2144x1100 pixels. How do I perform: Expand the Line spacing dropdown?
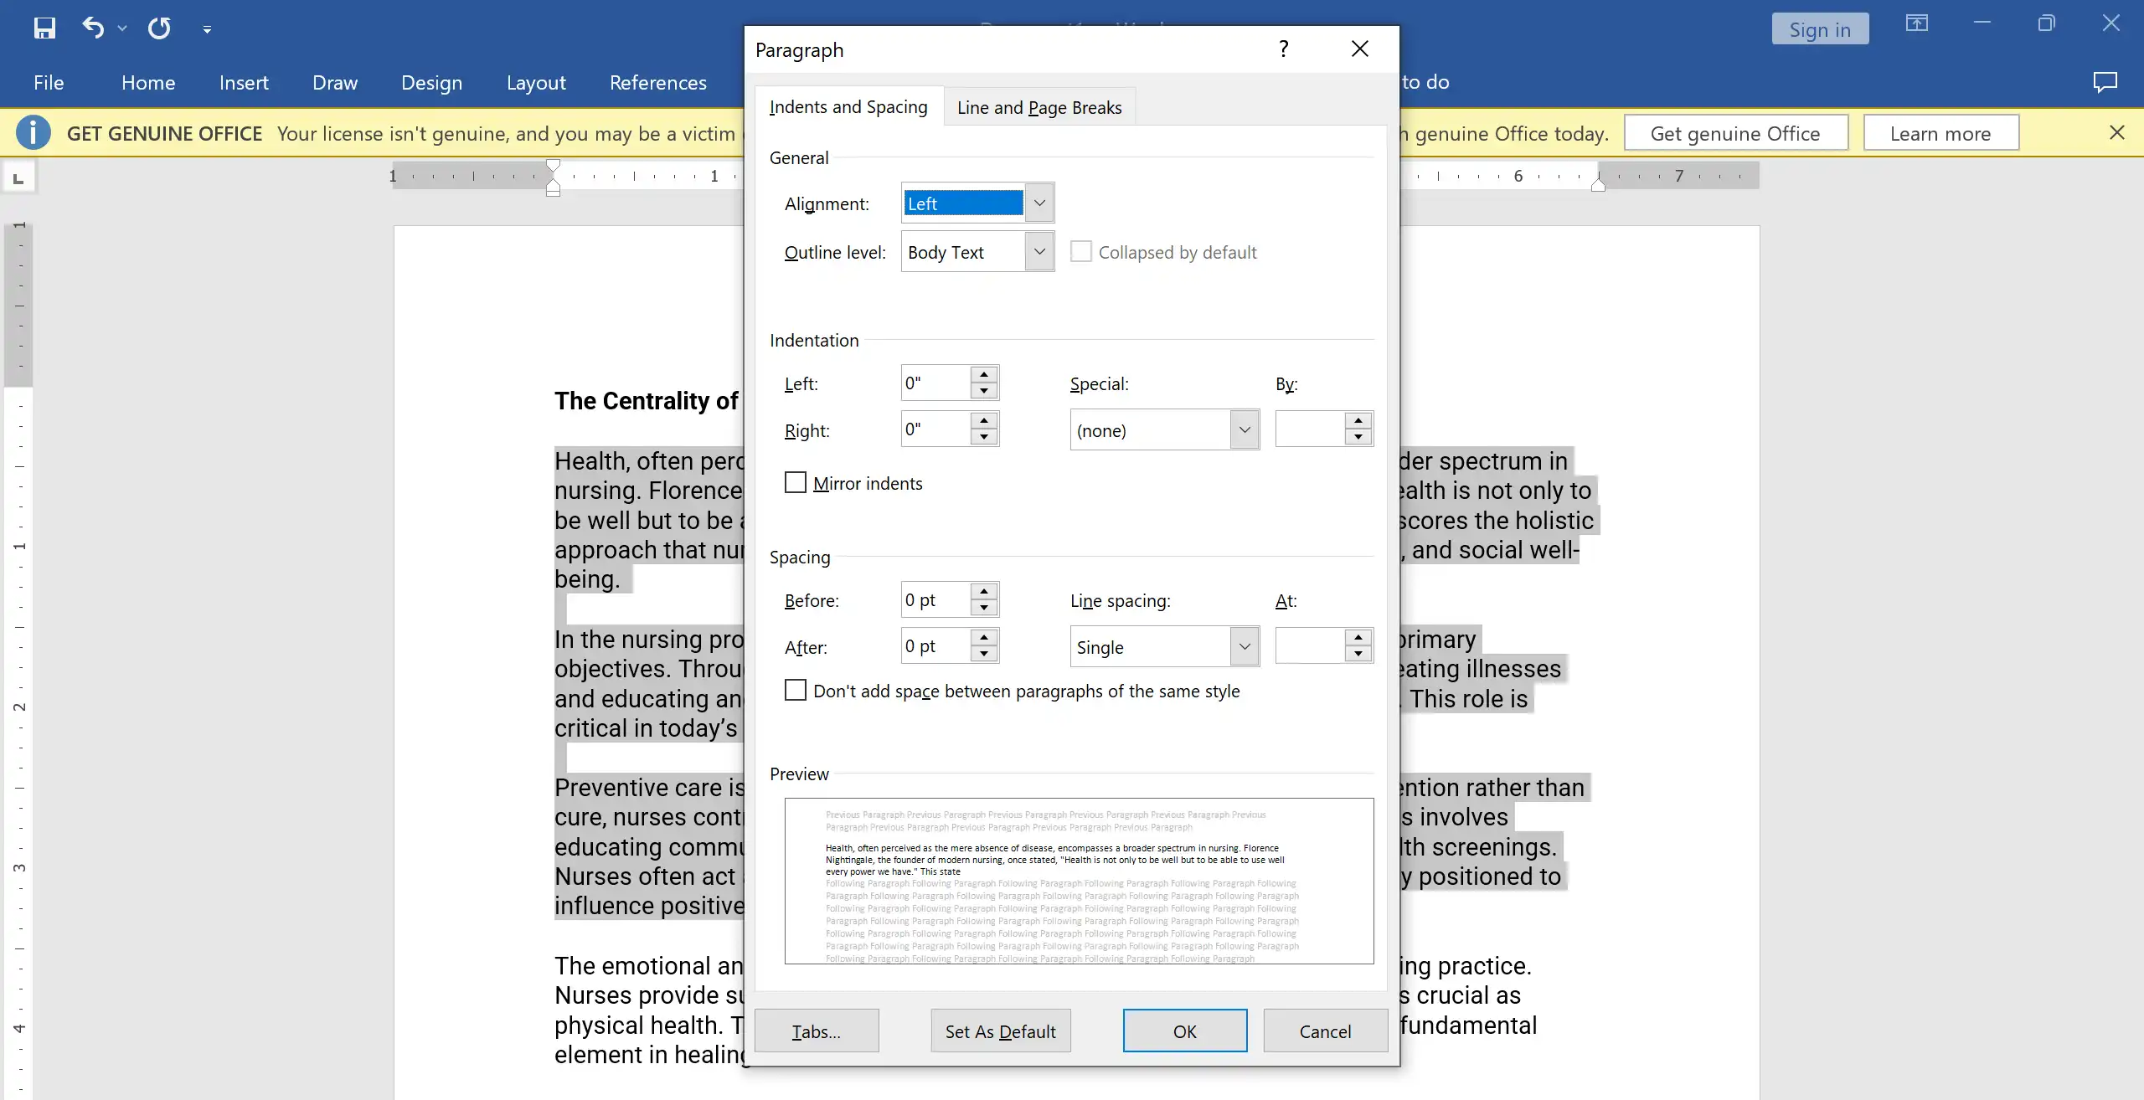tap(1242, 645)
